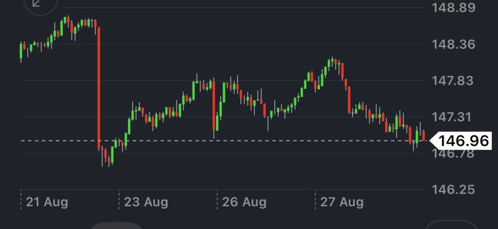Tap the 146.96 current price tag
Viewport: 498px width, 229px height.
(463, 141)
